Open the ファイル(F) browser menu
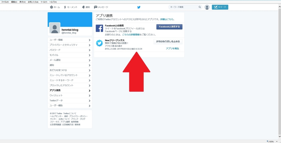 tap(5, 2)
